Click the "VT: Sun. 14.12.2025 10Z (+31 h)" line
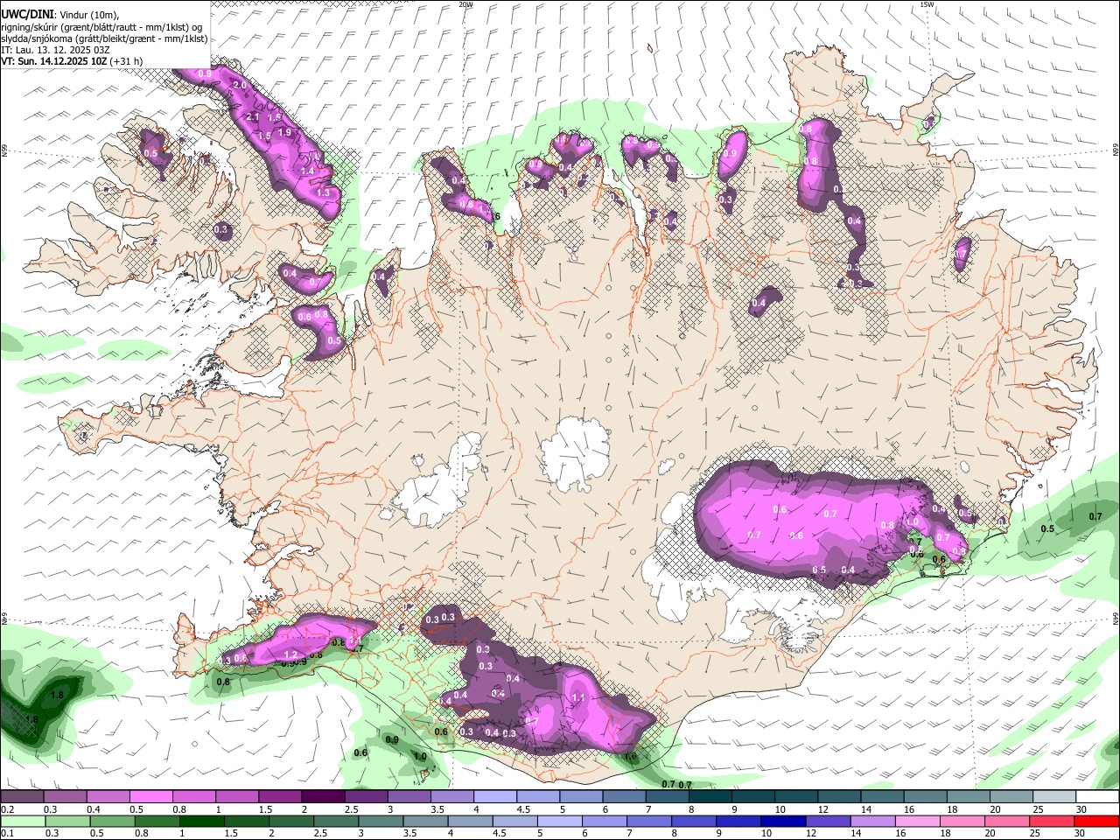 72,61
